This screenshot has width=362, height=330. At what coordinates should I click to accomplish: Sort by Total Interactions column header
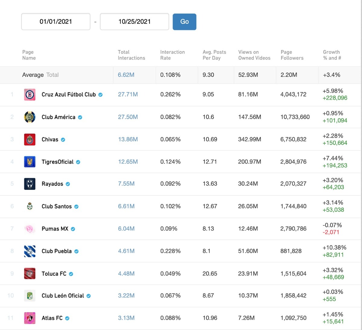coord(132,55)
